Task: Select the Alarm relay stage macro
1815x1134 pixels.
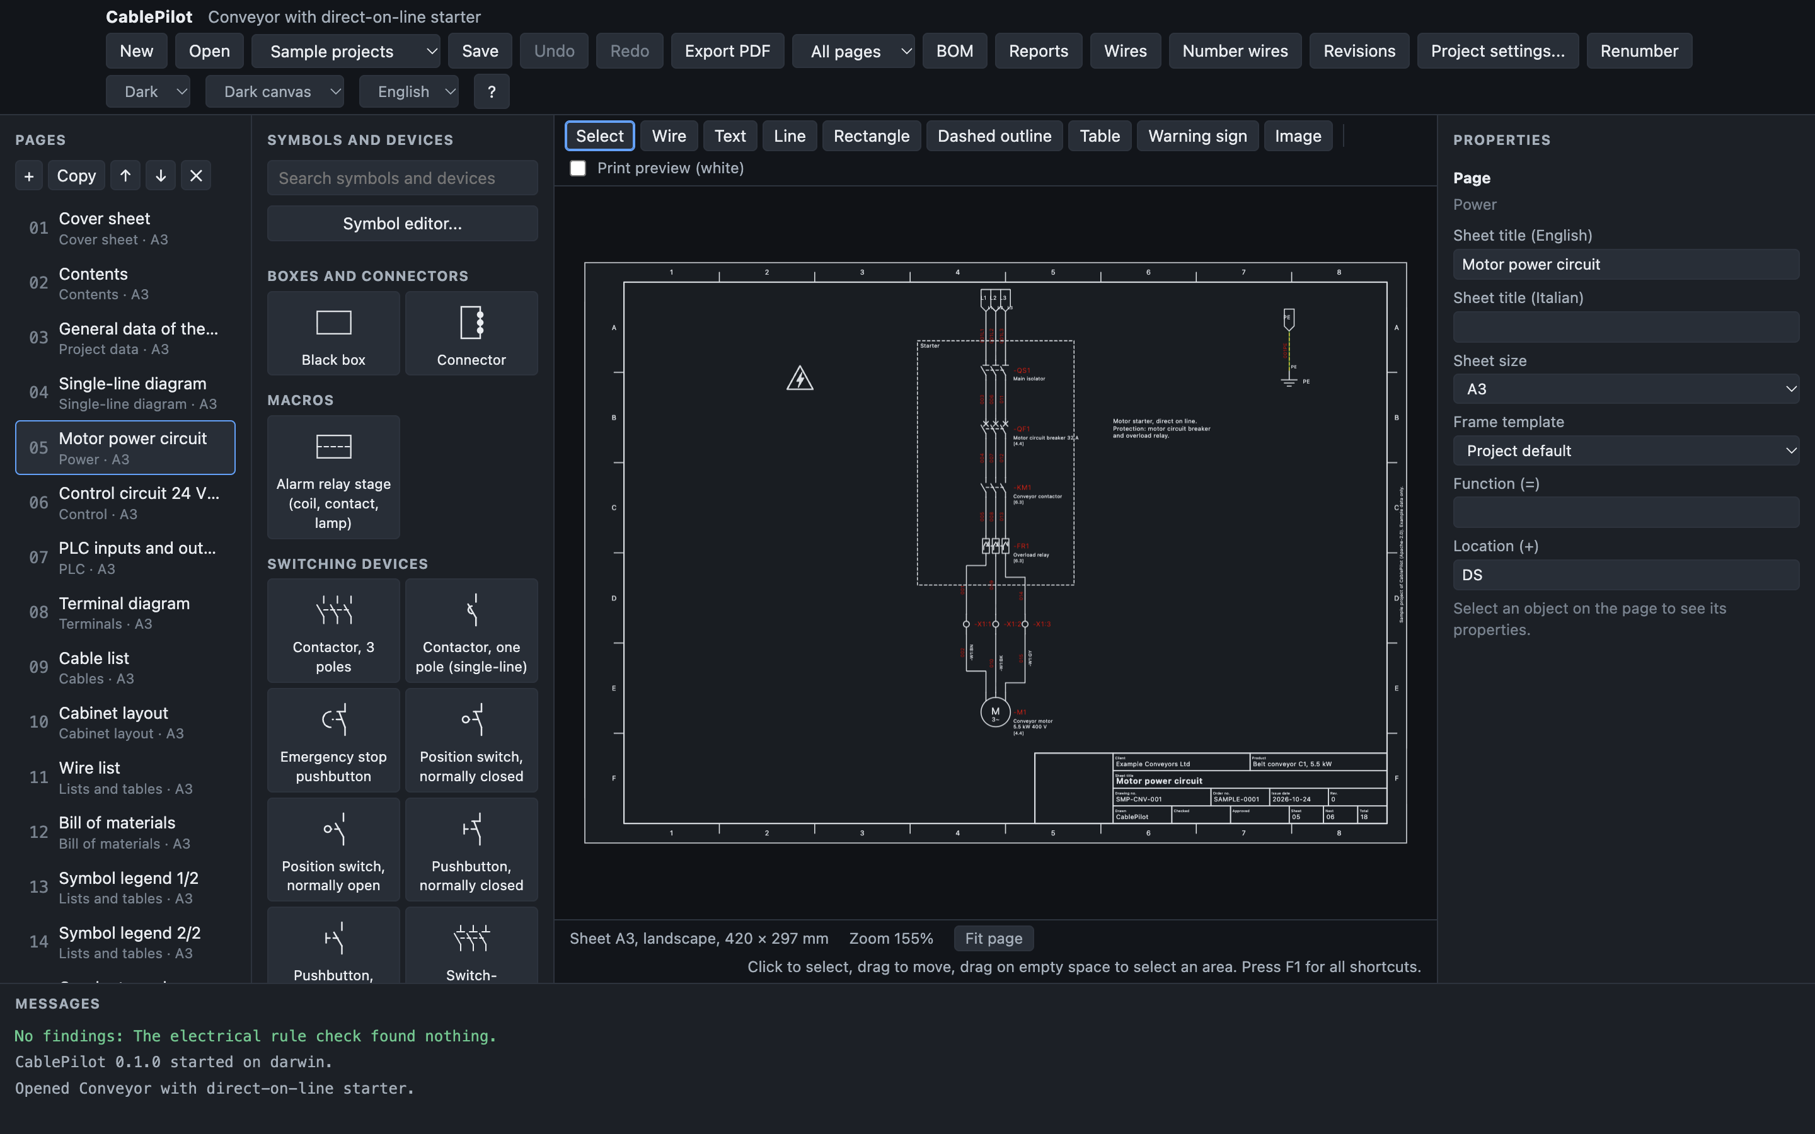Action: pyautogui.click(x=333, y=478)
